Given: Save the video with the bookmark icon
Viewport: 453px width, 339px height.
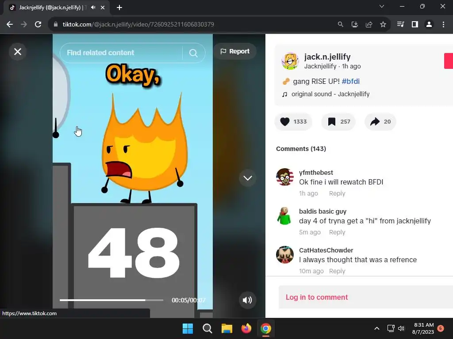Looking at the screenshot, I should [332, 122].
